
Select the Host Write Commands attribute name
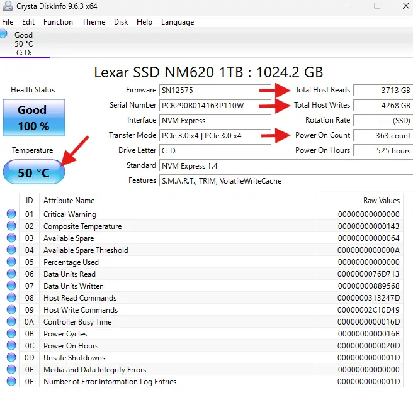pos(81,310)
